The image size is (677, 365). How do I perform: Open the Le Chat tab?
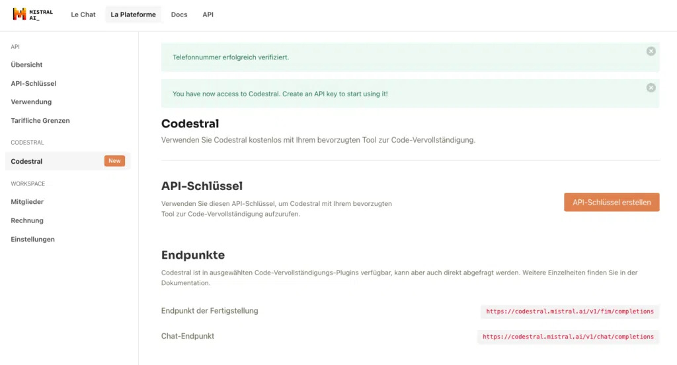point(83,15)
